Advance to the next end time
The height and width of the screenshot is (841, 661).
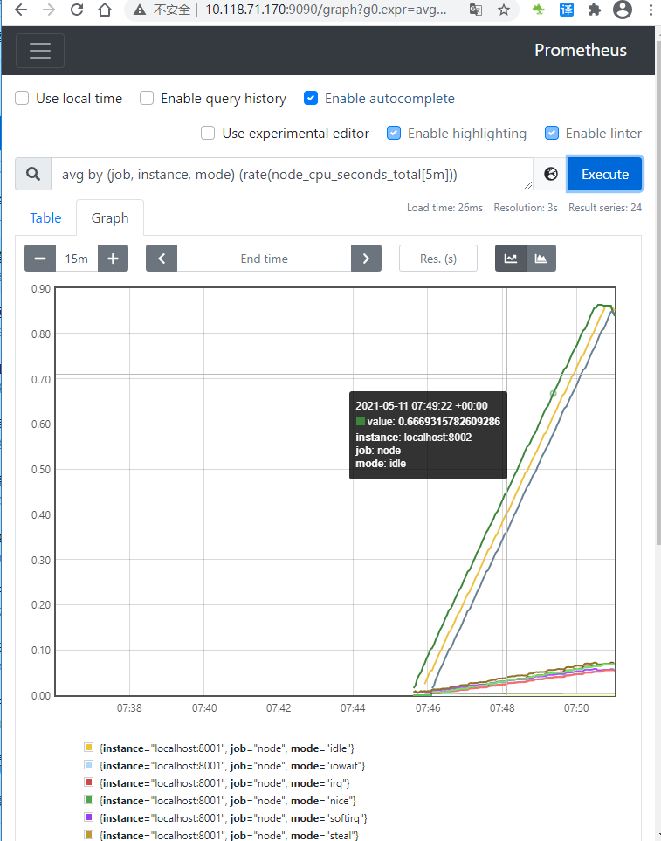pyautogui.click(x=366, y=259)
